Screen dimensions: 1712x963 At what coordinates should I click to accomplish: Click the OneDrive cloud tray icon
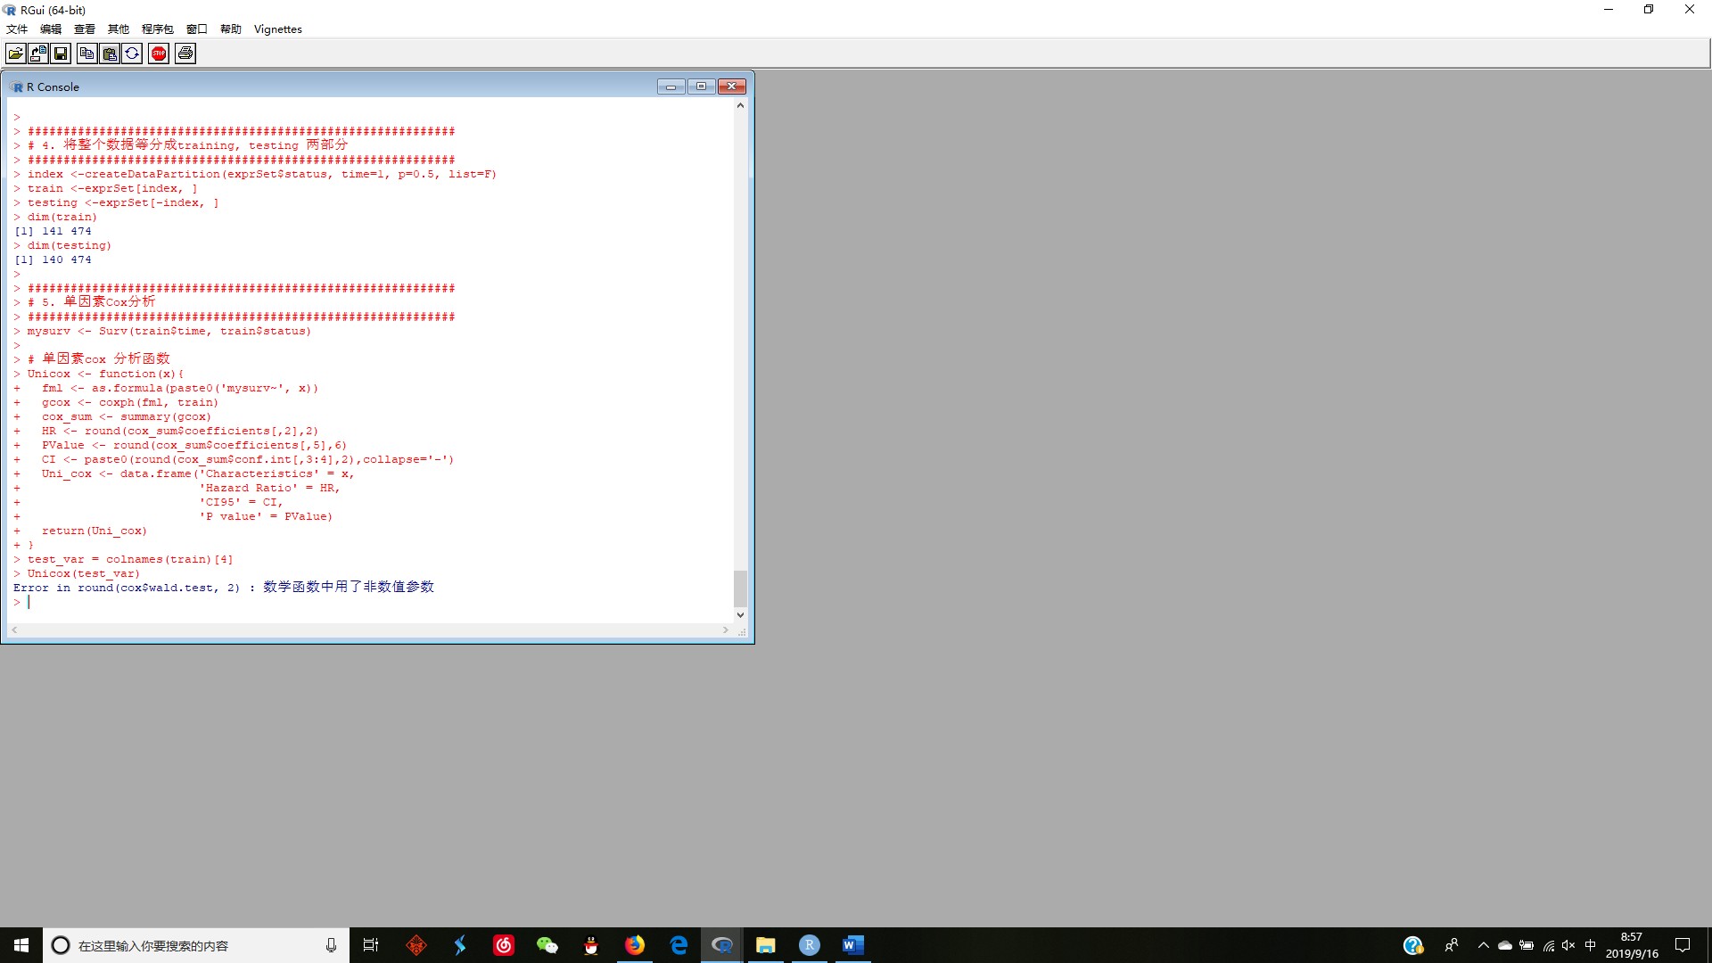click(1505, 945)
